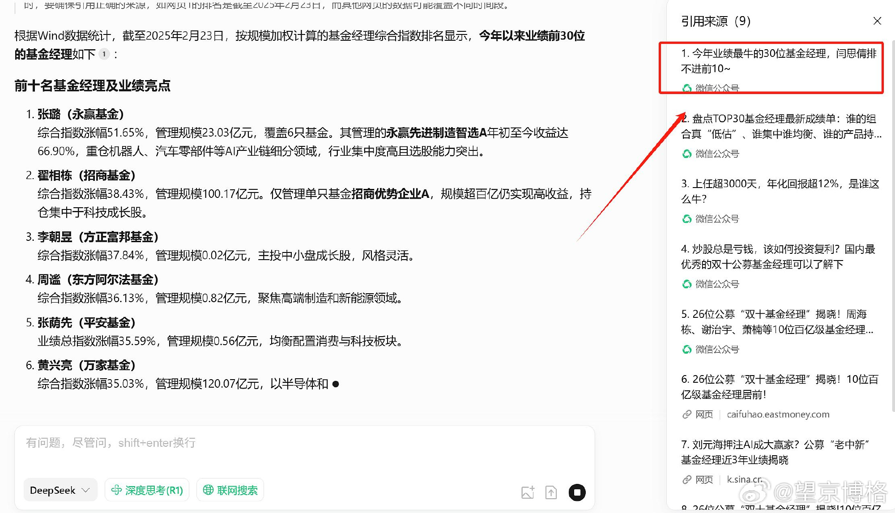Click the name 翟相栋（招商基金）
Screen dimensions: 895x513
(87, 175)
